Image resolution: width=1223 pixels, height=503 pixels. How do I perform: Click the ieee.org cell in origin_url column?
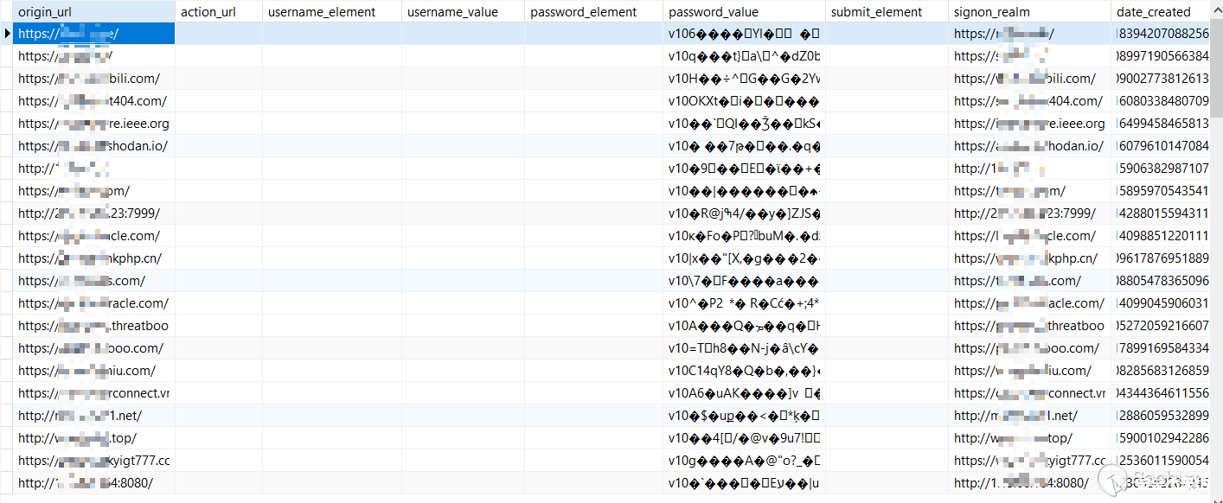(93, 124)
